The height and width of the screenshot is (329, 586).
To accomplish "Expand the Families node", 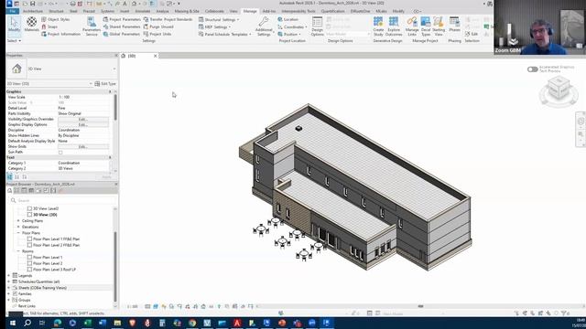I will 9,294.
